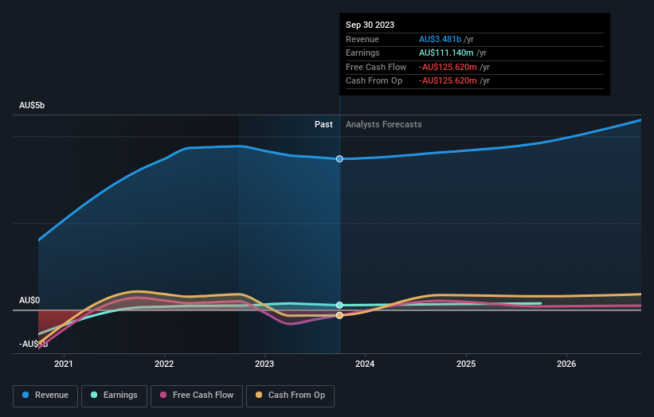Select the 2023 x-axis label
Image resolution: width=654 pixels, height=417 pixels.
tap(264, 364)
